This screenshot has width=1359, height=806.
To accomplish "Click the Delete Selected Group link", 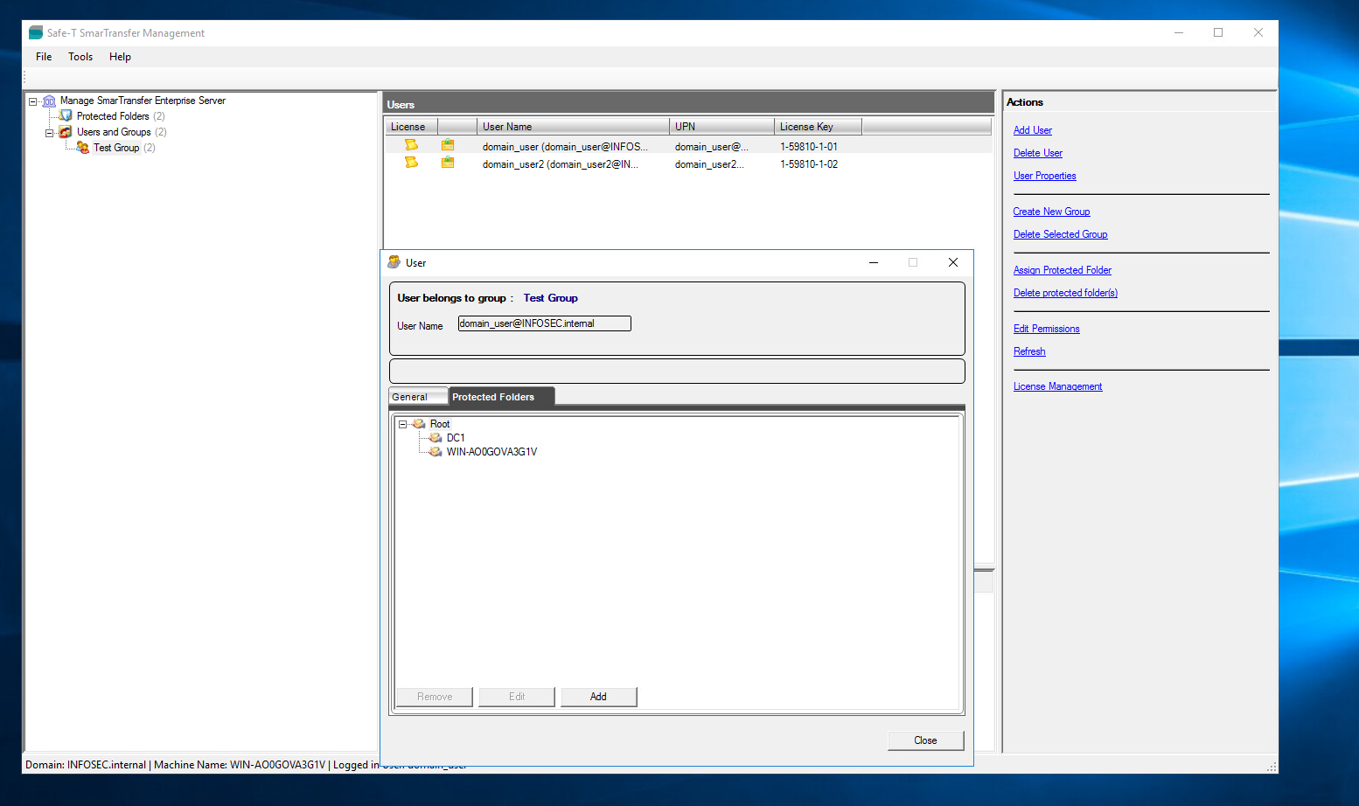I will (x=1061, y=234).
